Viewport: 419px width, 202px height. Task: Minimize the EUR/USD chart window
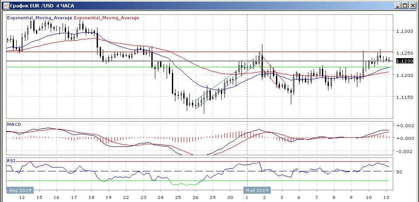pos(397,6)
